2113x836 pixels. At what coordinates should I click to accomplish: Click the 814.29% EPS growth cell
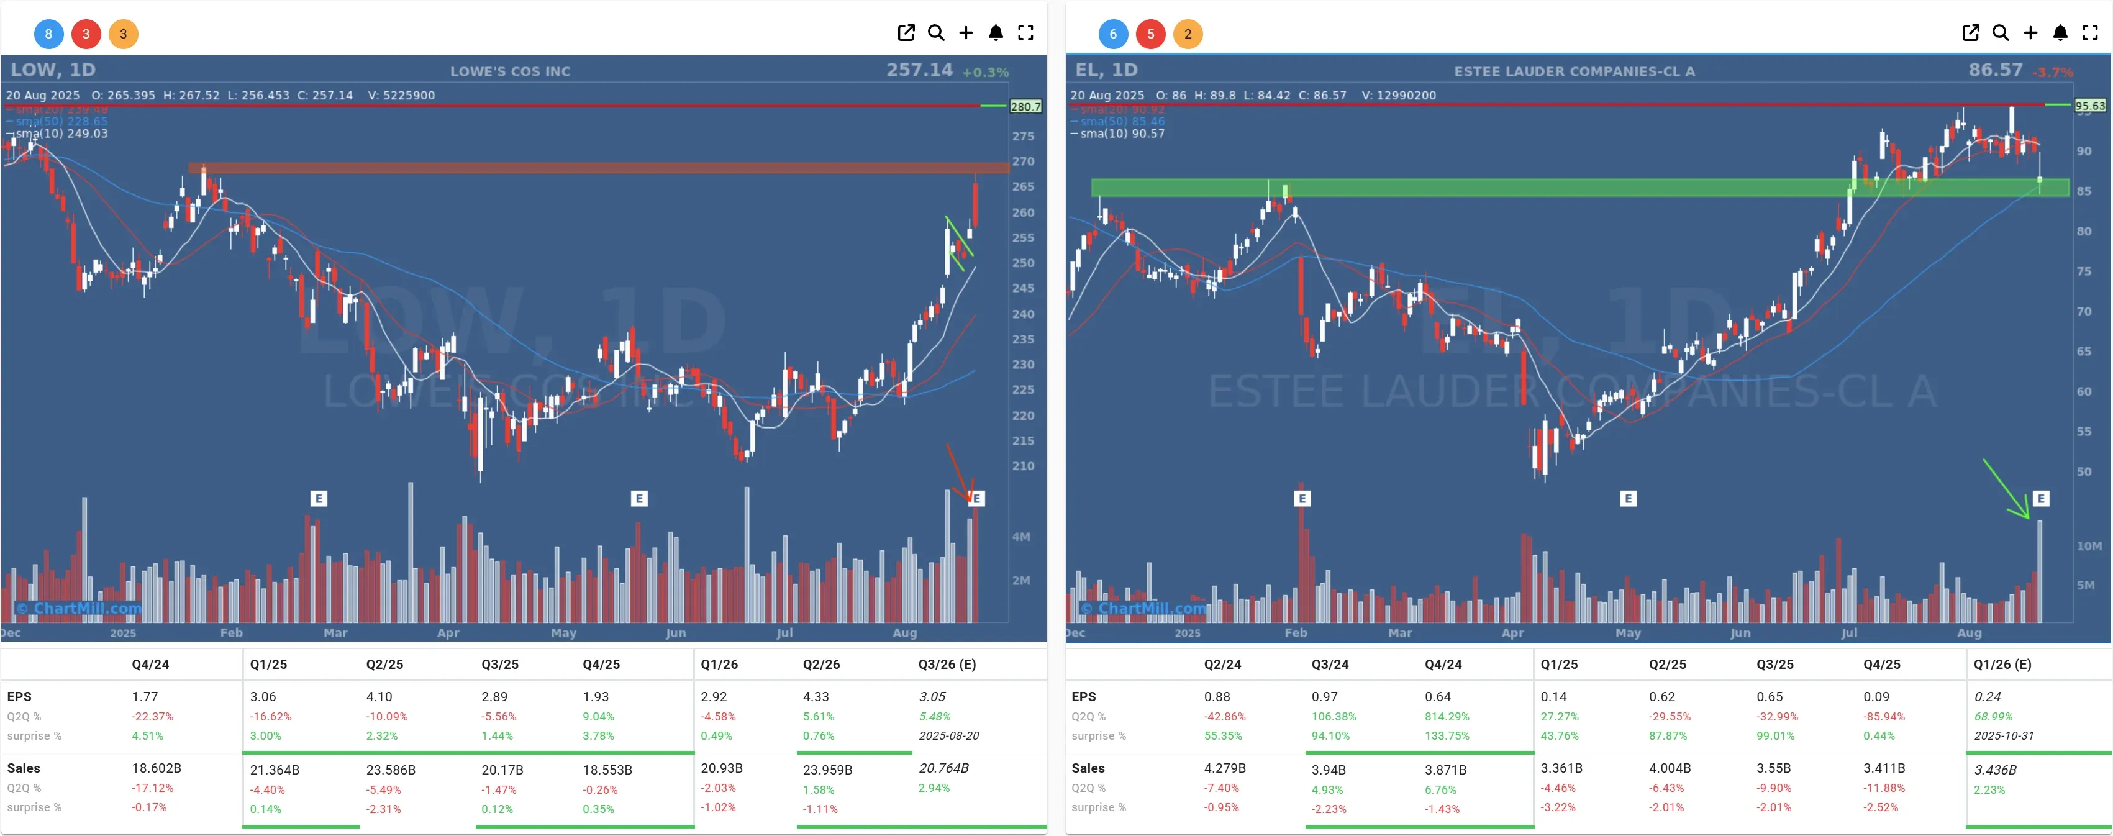pos(1447,716)
